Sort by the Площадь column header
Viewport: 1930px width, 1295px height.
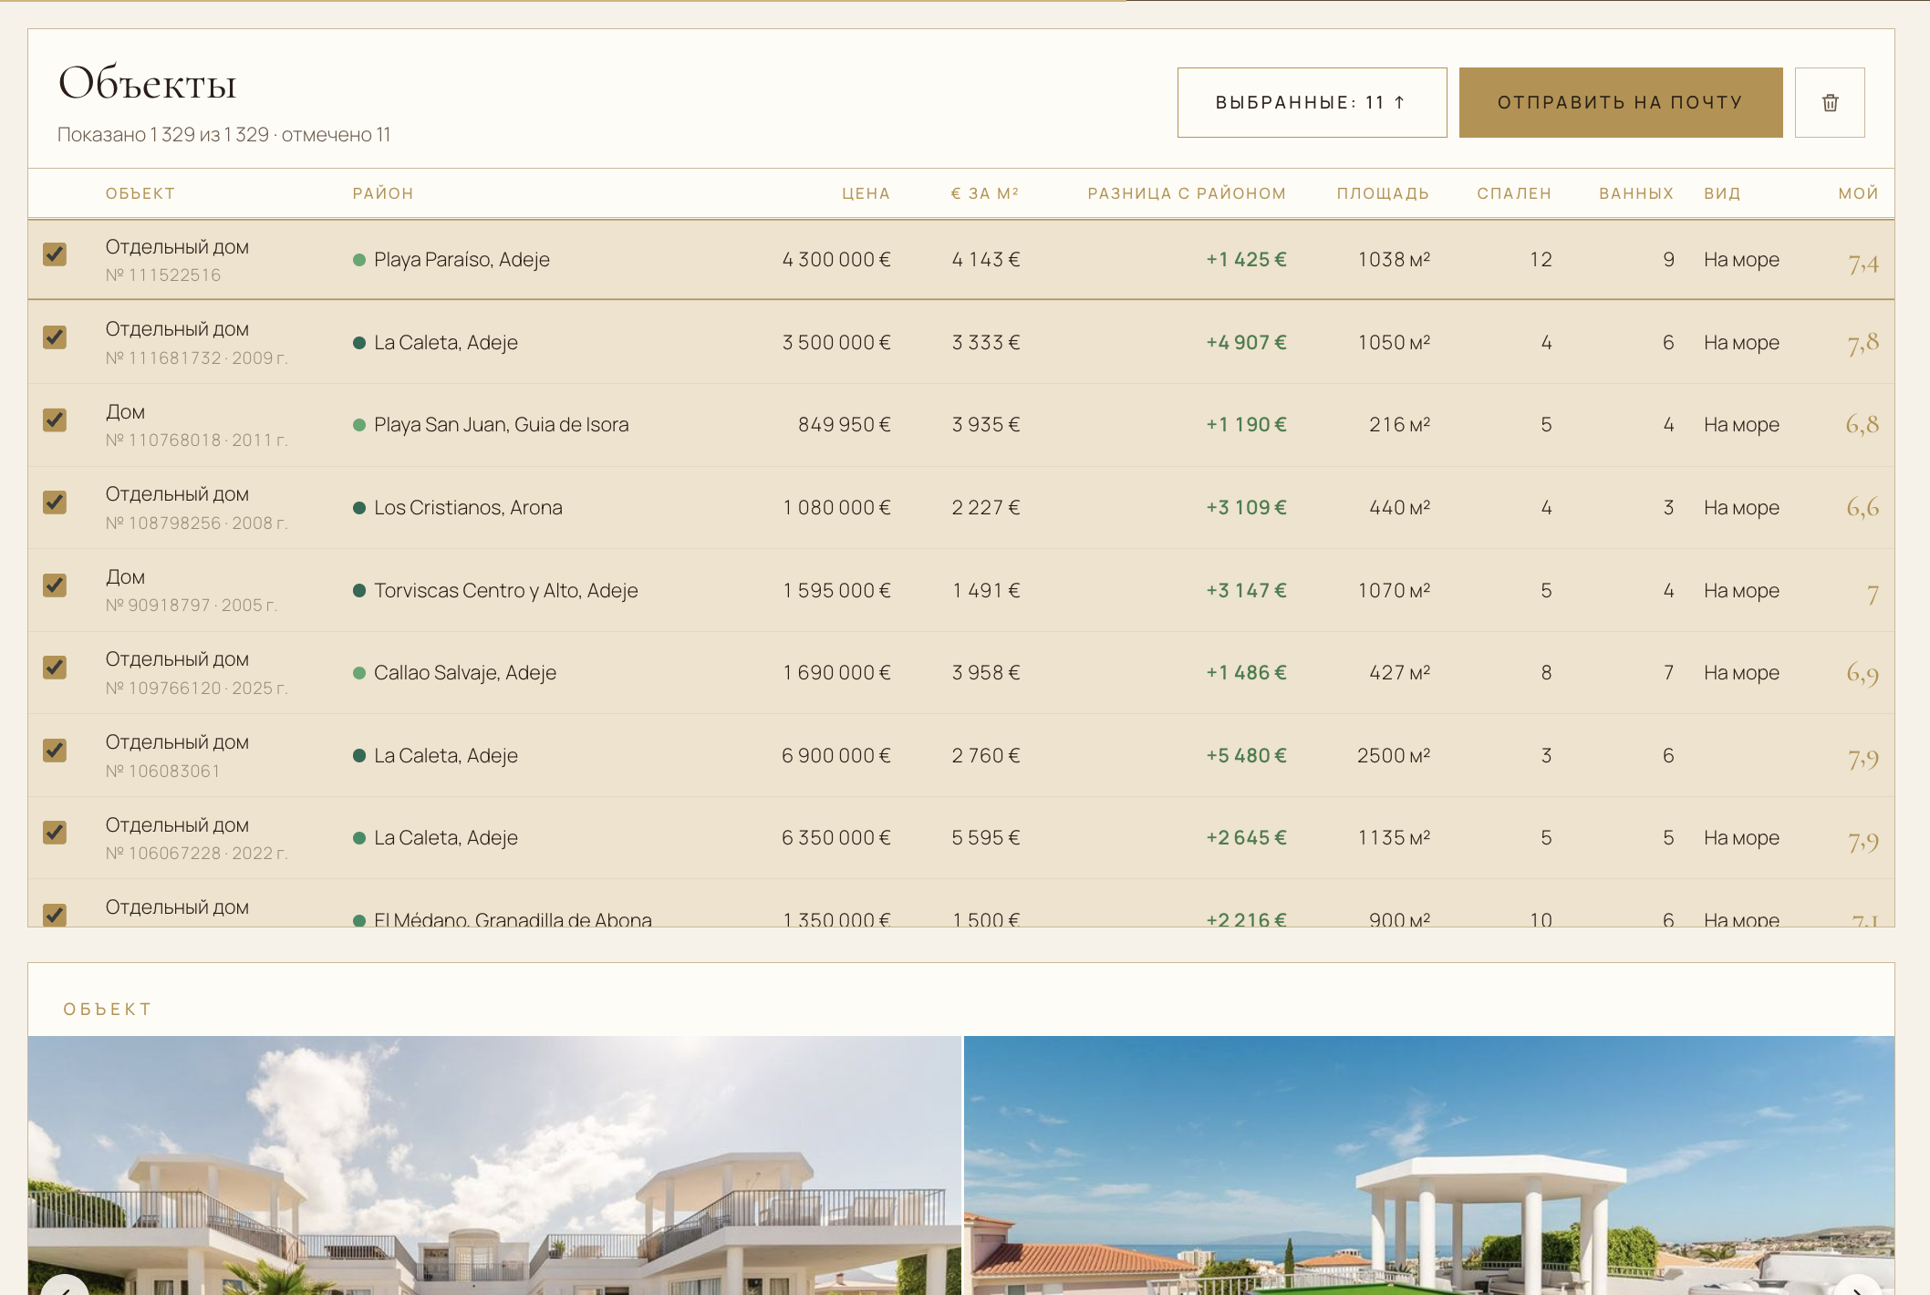coord(1383,193)
